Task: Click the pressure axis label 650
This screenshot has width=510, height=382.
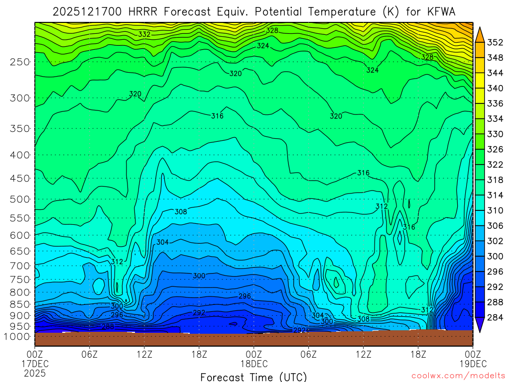Action: coord(20,251)
